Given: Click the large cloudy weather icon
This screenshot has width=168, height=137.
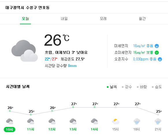Looking at the screenshot, I should click(x=25, y=51).
